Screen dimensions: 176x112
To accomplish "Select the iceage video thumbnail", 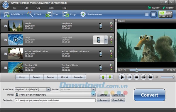I will [x=16, y=40].
